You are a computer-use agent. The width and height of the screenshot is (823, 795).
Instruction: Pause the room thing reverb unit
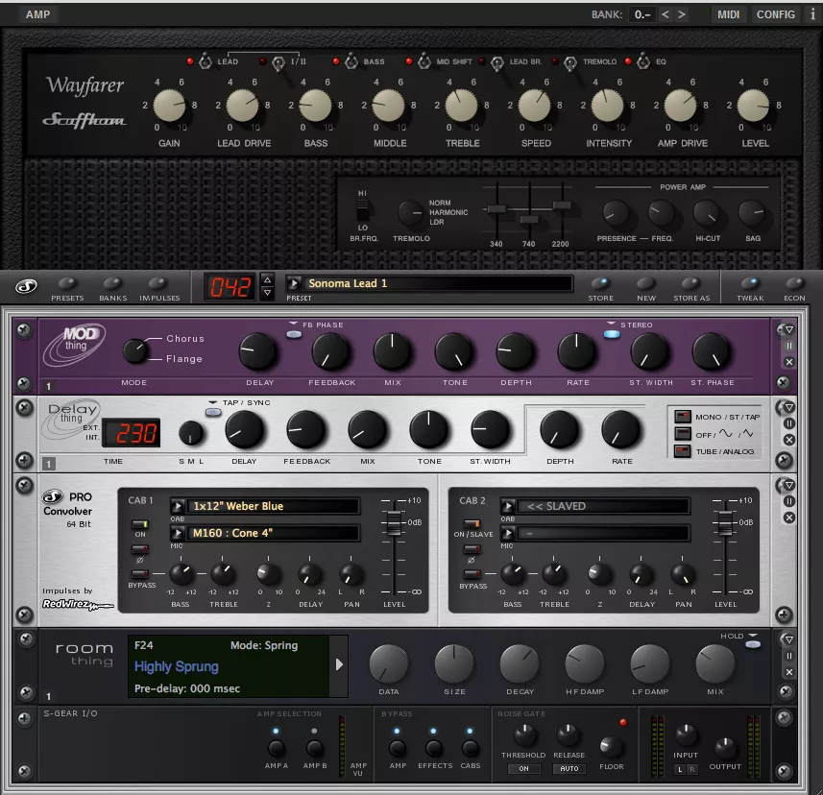click(x=788, y=656)
